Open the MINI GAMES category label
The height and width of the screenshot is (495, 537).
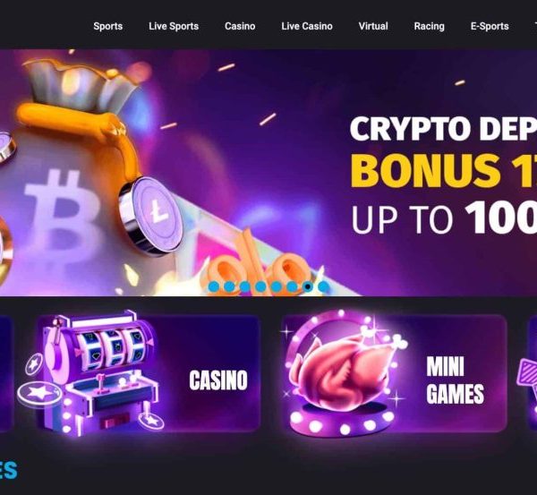tap(455, 380)
